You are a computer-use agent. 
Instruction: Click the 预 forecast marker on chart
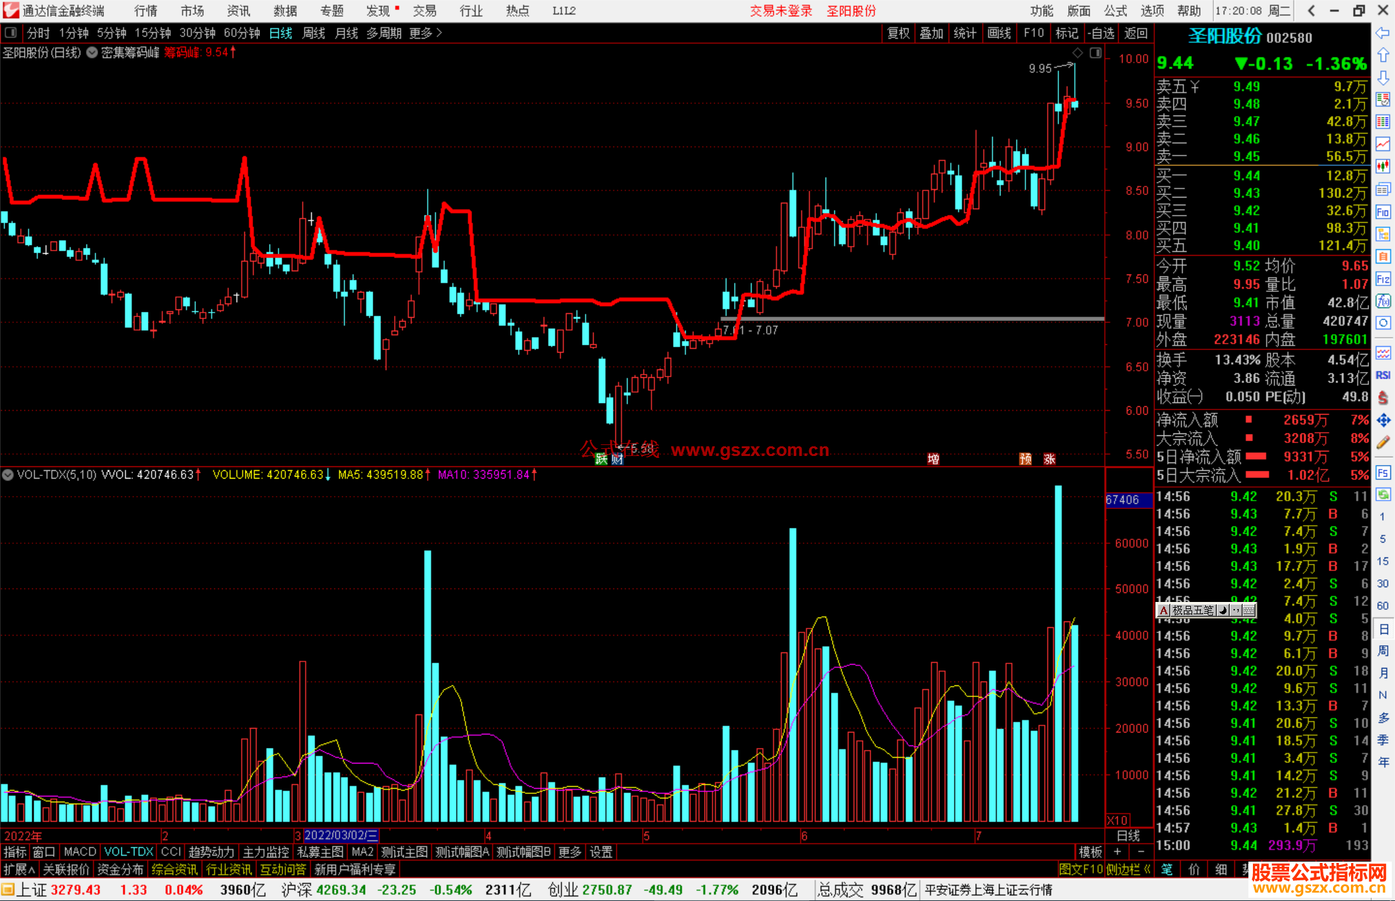pos(1026,459)
